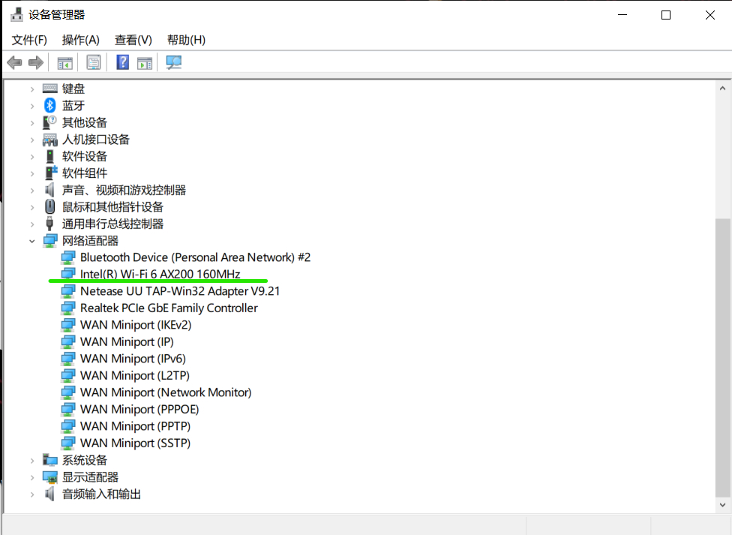
Task: Expand the 人机接口设备 node
Action: (x=32, y=140)
